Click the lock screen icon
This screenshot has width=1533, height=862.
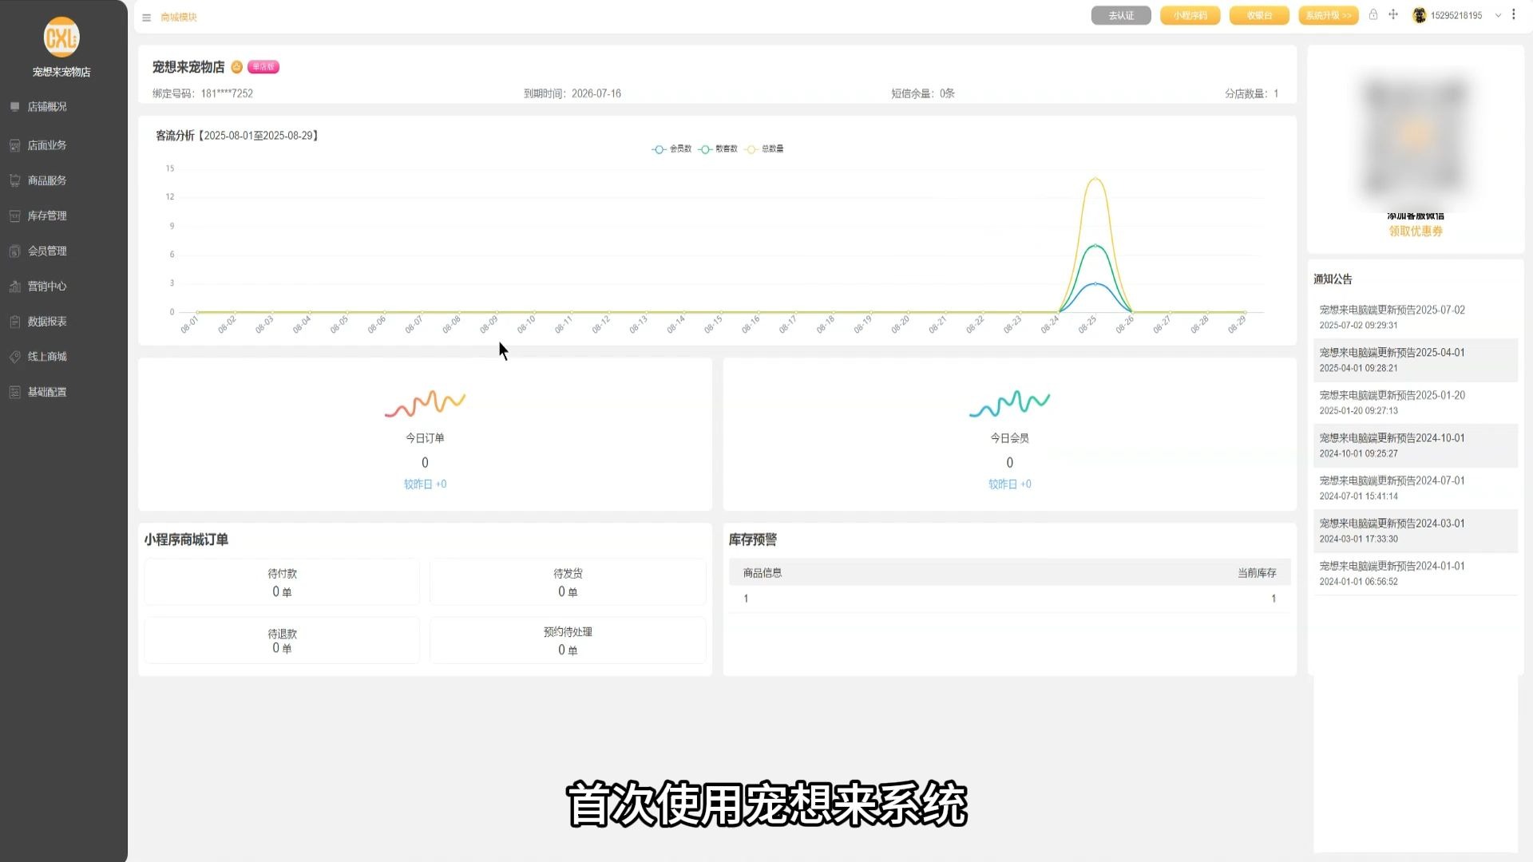[1373, 14]
